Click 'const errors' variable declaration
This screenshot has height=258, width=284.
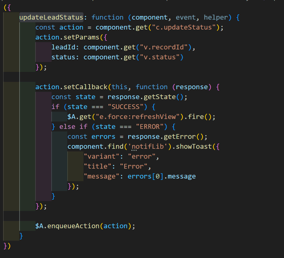tap(91, 137)
